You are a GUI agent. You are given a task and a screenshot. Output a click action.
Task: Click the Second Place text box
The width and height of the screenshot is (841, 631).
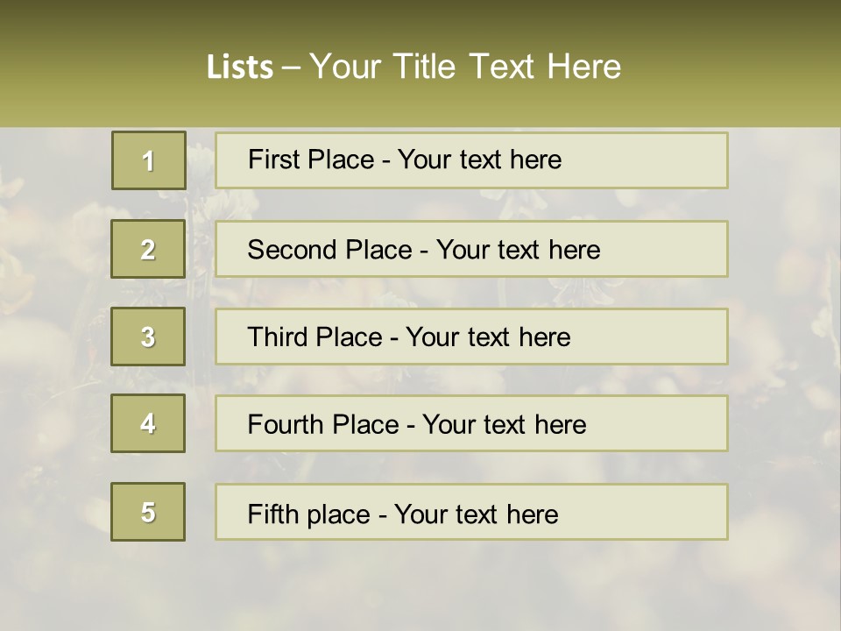[x=471, y=249]
